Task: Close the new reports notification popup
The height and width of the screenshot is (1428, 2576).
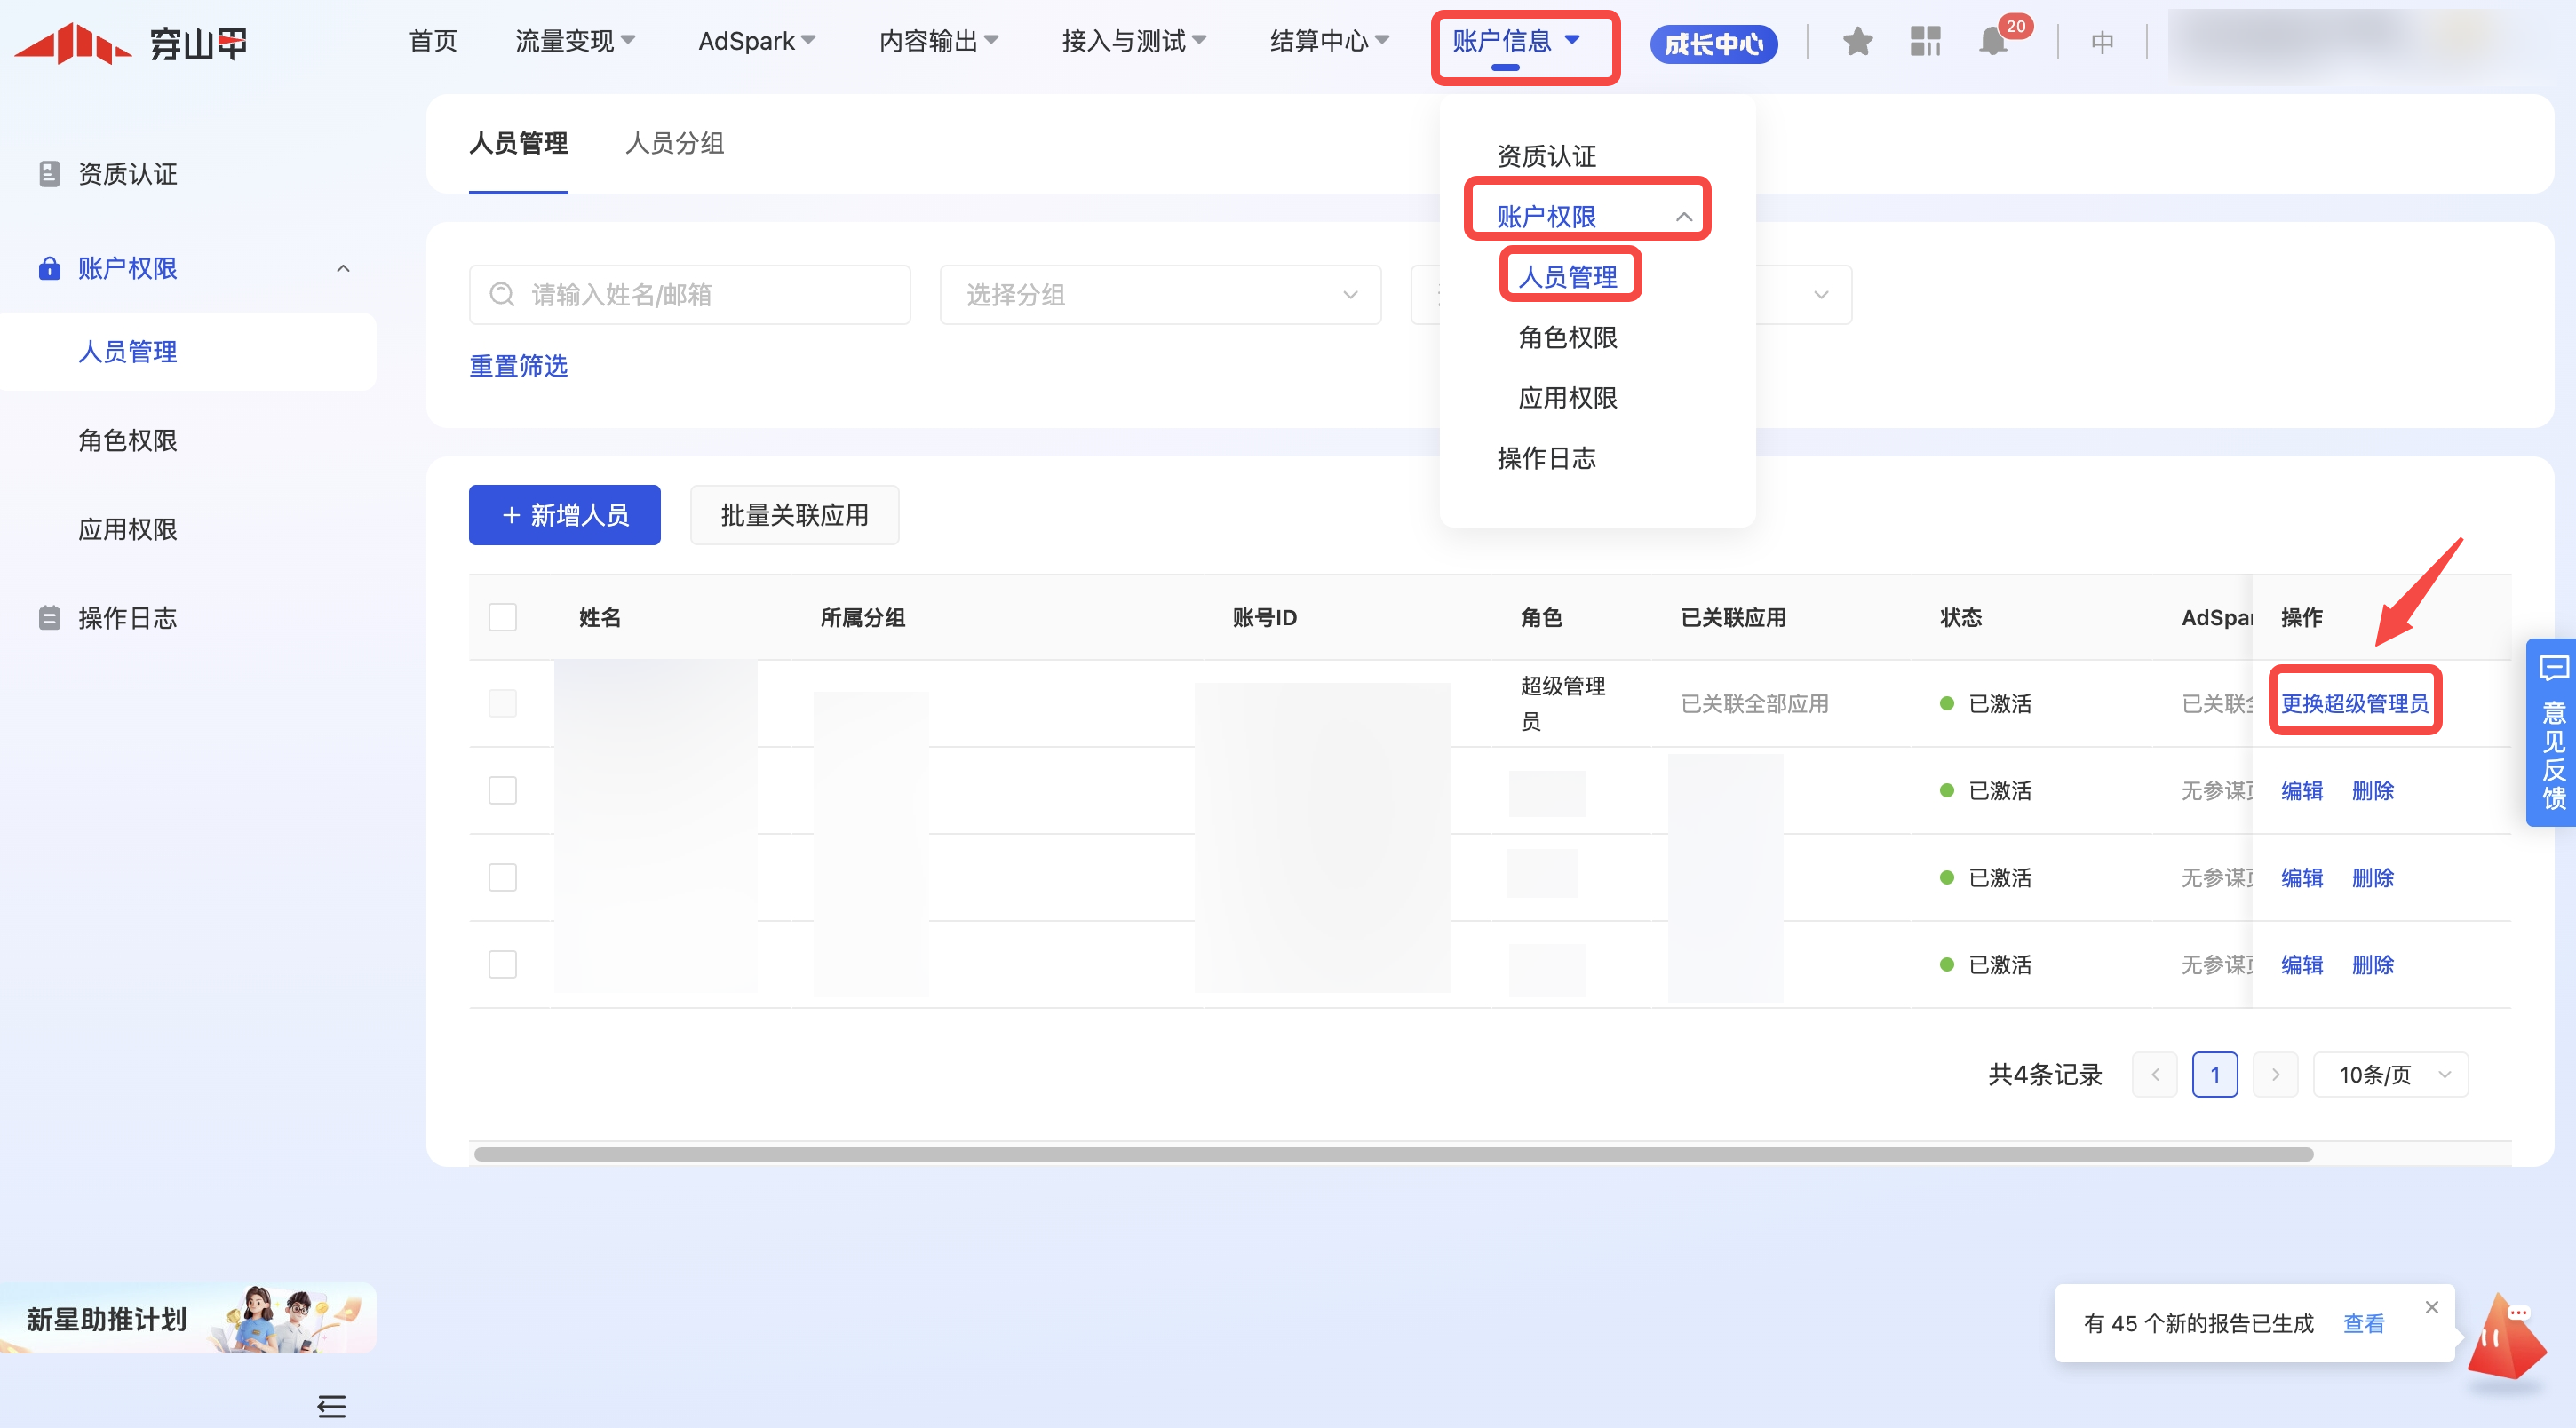Action: click(x=2432, y=1307)
